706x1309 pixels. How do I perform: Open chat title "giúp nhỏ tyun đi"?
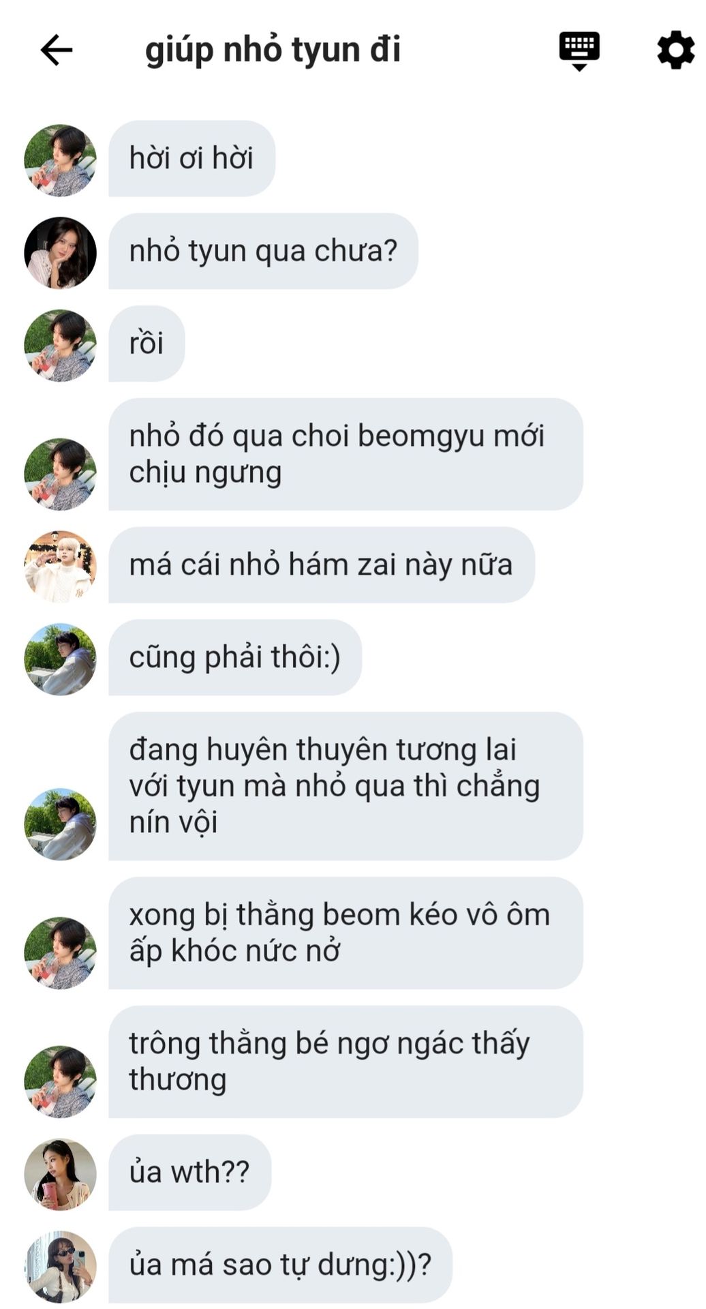273,50
